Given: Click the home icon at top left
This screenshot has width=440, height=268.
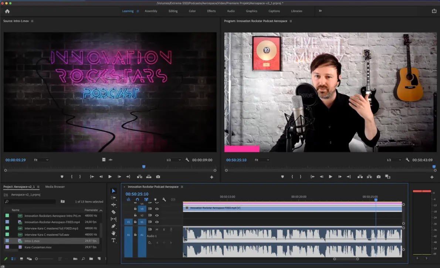Looking at the screenshot, I should click(7, 11).
